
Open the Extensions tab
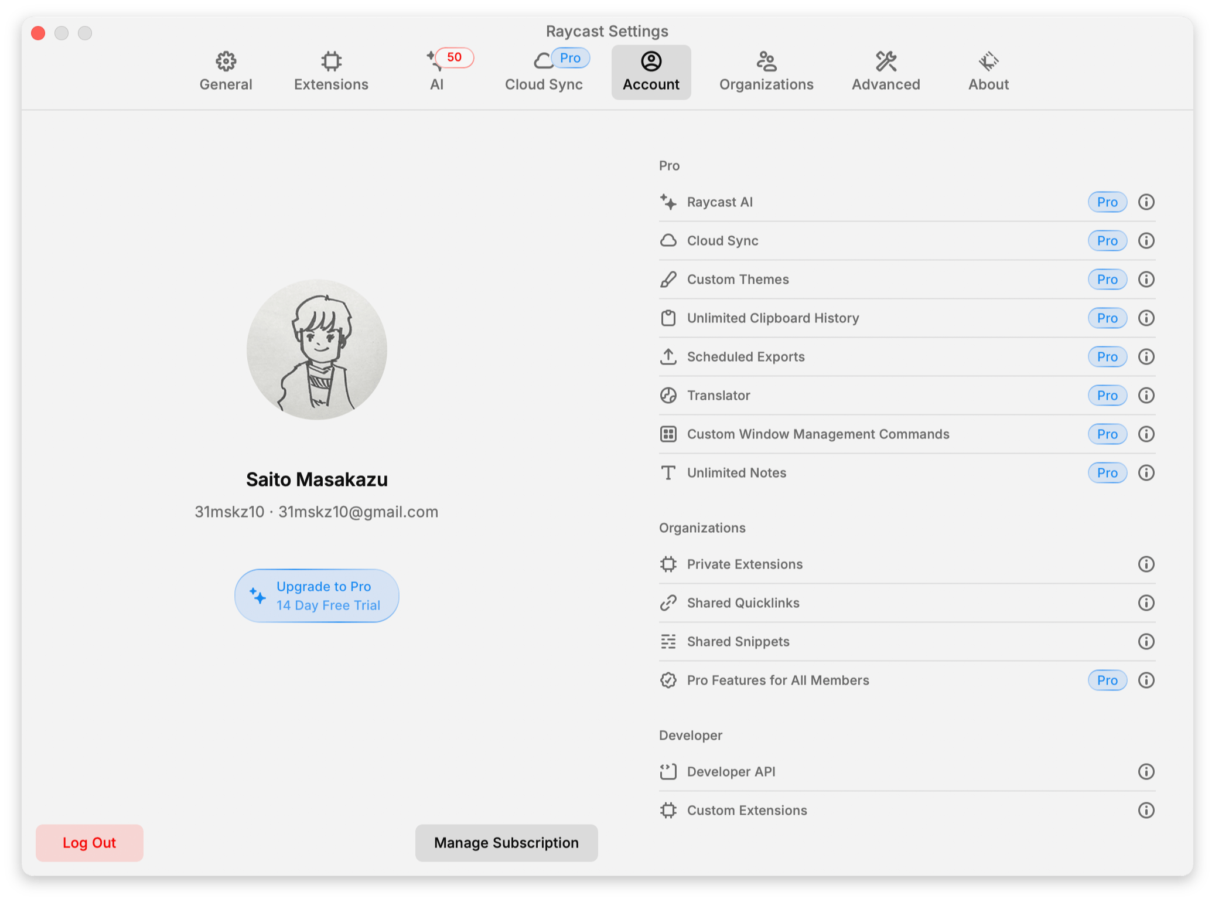click(331, 72)
